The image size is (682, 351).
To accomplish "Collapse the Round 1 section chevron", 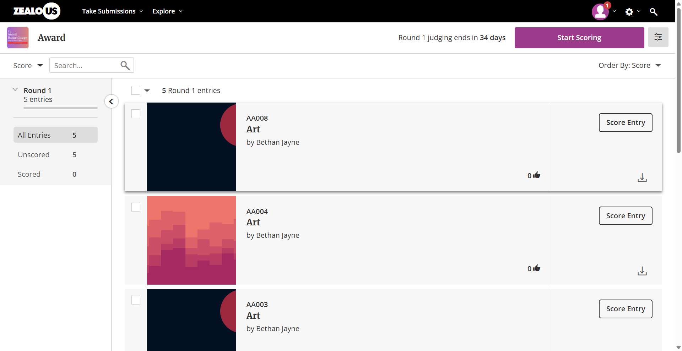I will pyautogui.click(x=15, y=89).
